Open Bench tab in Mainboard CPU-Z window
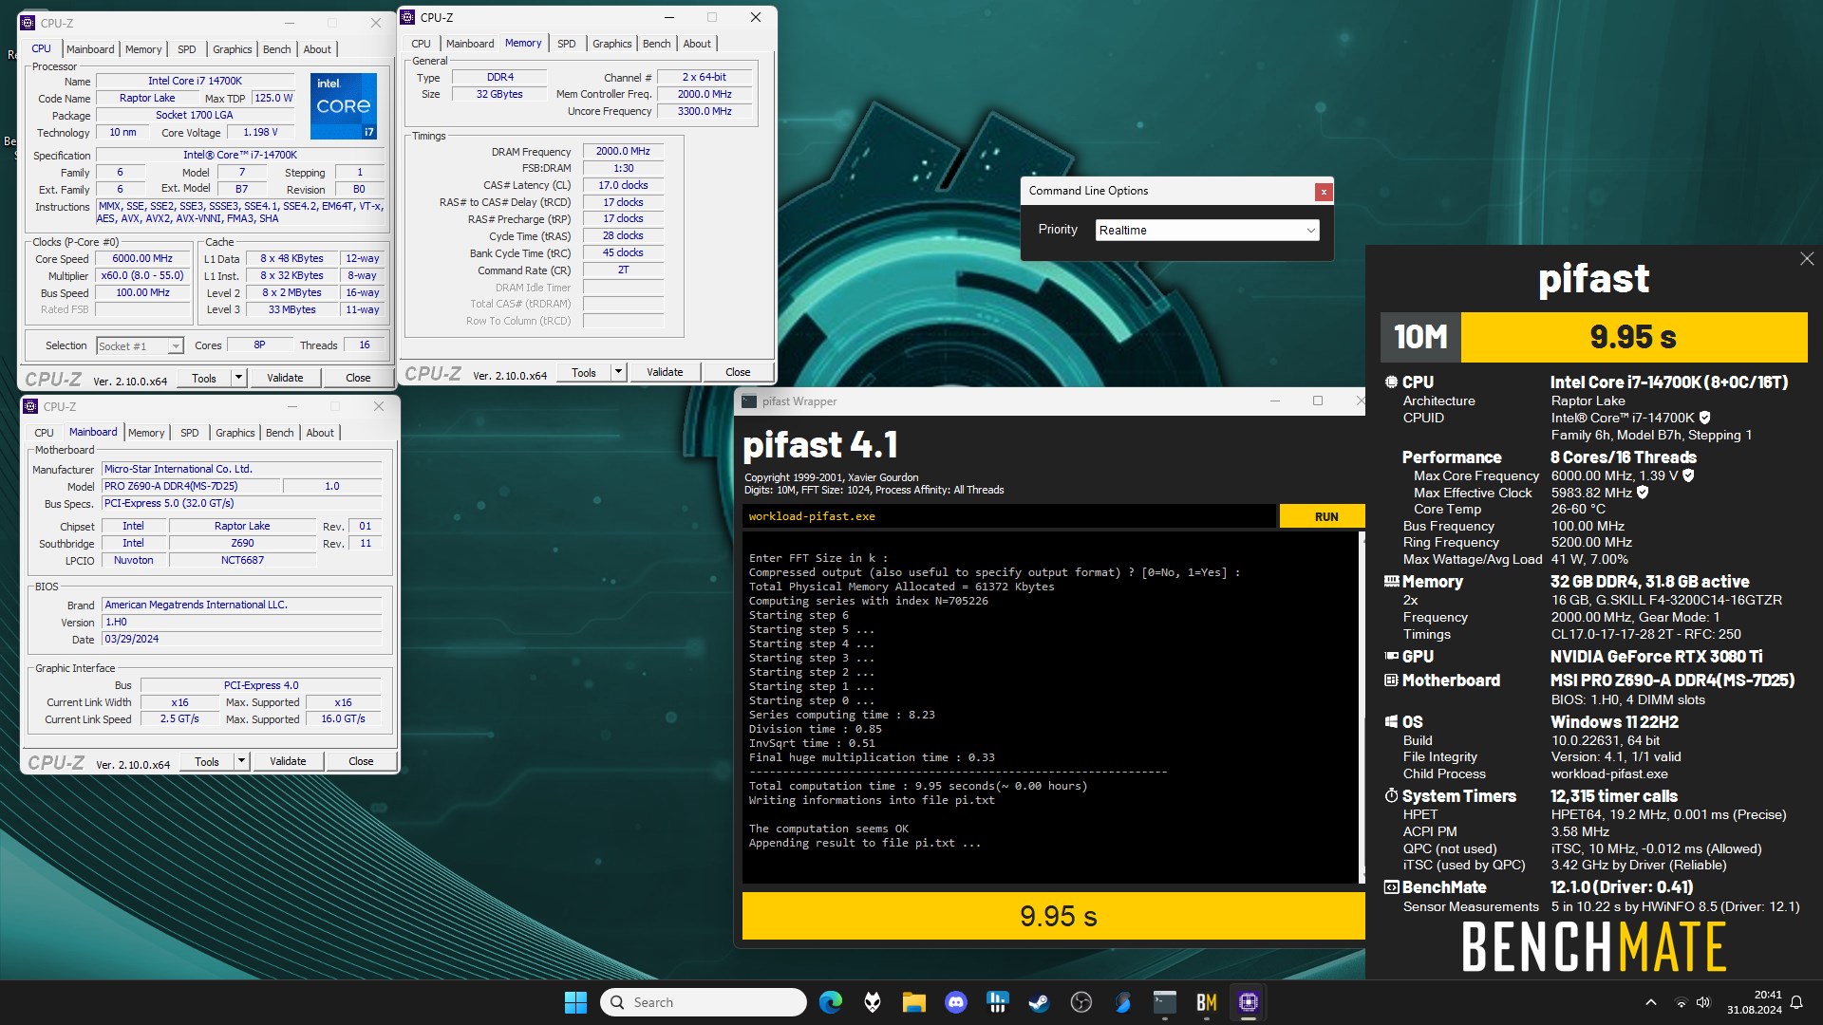1823x1025 pixels. (279, 433)
